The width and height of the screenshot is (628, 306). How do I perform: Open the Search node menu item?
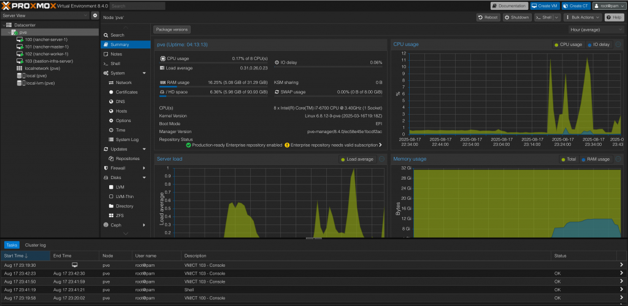[125, 35]
